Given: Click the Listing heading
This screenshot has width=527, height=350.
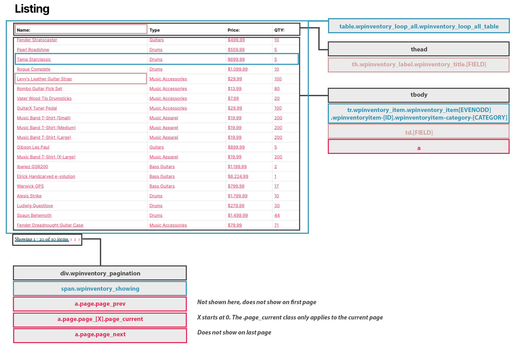Looking at the screenshot, I should [x=32, y=9].
